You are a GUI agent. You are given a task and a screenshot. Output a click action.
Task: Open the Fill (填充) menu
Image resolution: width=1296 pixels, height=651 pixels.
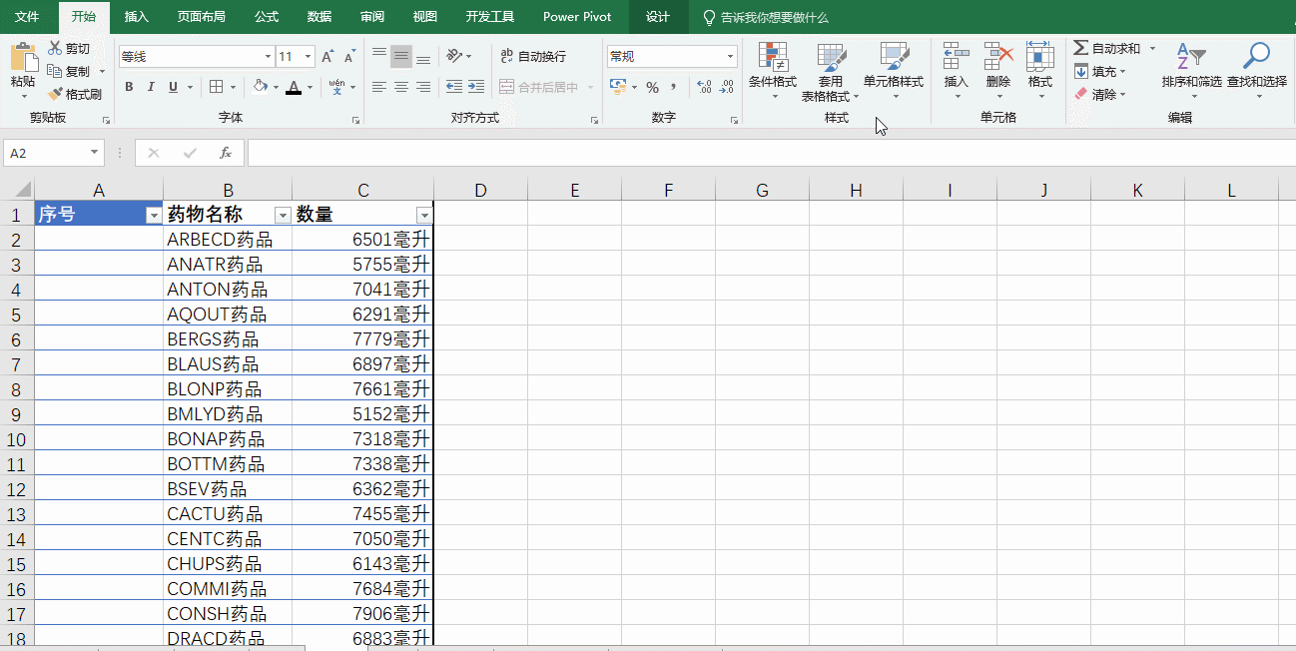tap(1100, 71)
